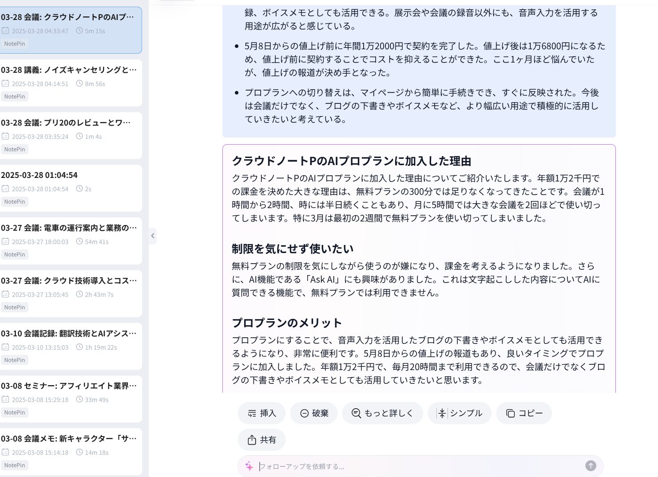
Task: Click heading 制限を気にせず使いたい
Action: point(293,249)
